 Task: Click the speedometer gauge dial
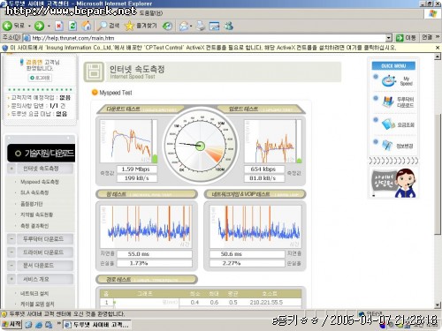point(201,146)
